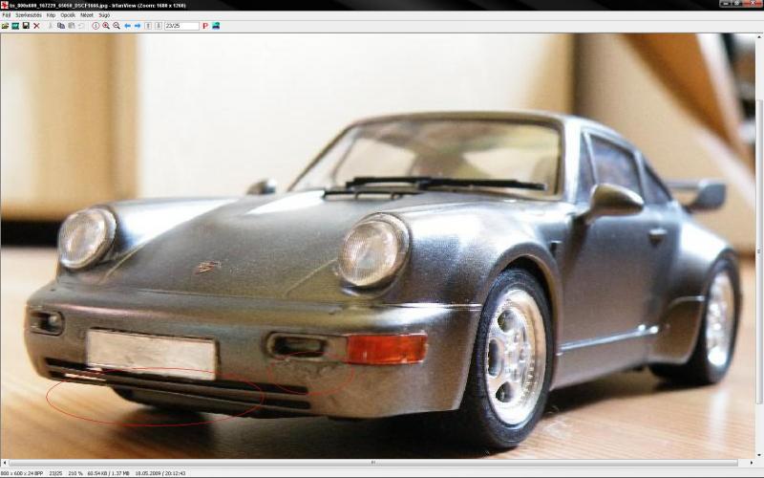Click the Open file folder icon
This screenshot has width=764, height=478.
[x=5, y=26]
